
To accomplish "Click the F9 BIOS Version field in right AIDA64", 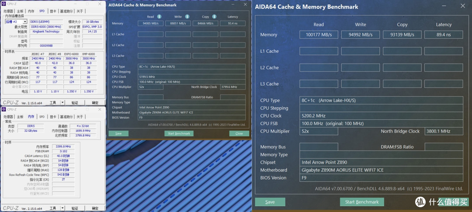I will [x=381, y=177].
